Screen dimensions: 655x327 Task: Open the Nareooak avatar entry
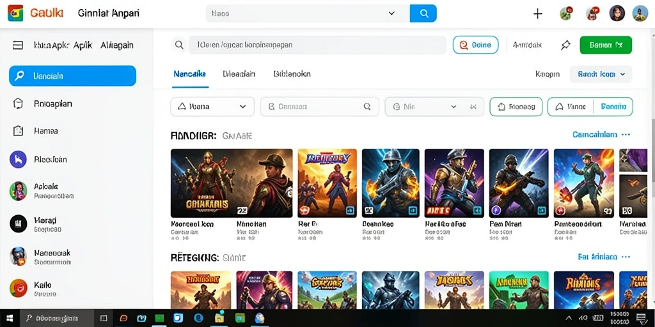click(18, 256)
